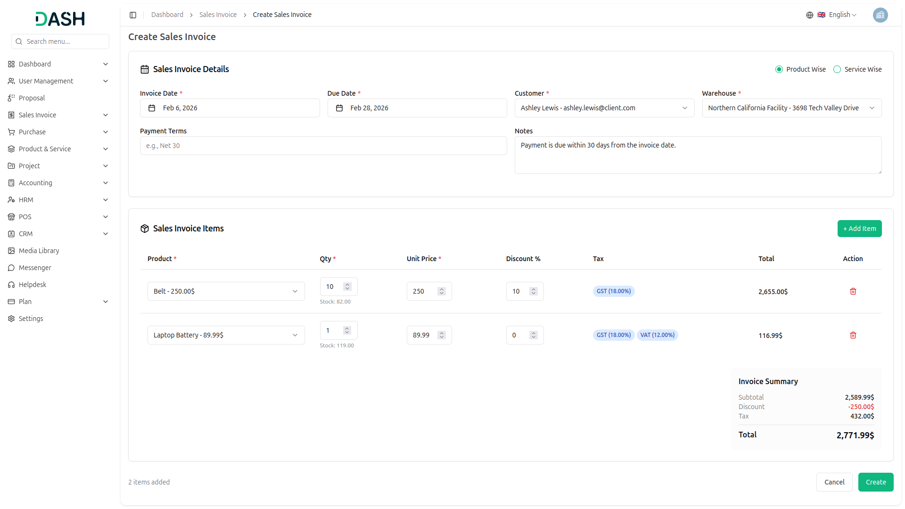Delete the Laptop Battery item row
The height and width of the screenshot is (509, 905).
853,335
